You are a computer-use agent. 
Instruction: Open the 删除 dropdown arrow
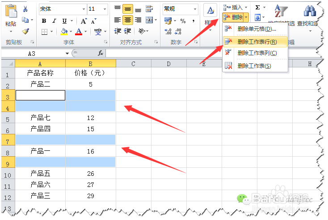point(246,17)
